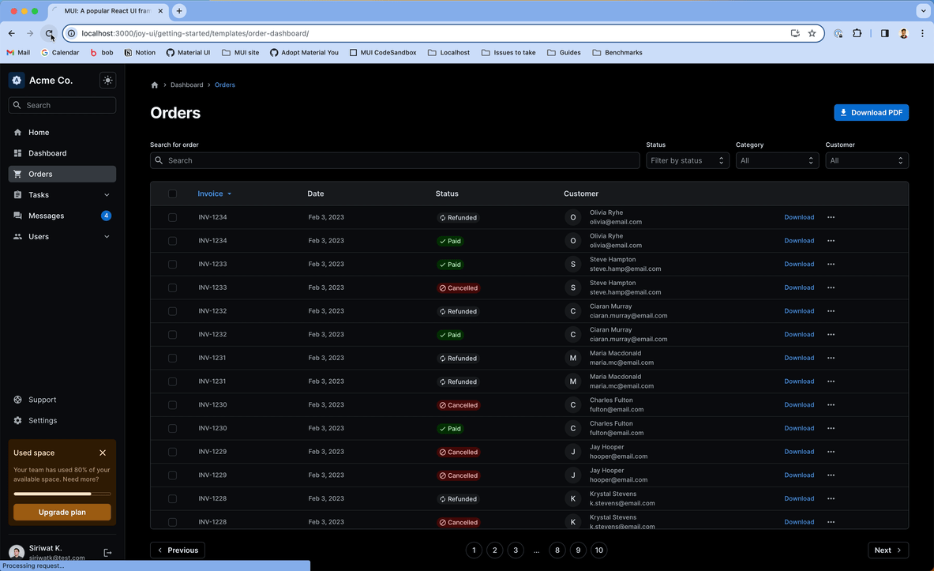Tick the checkbox of the first INV-1230 row
The width and height of the screenshot is (934, 571).
(x=173, y=405)
